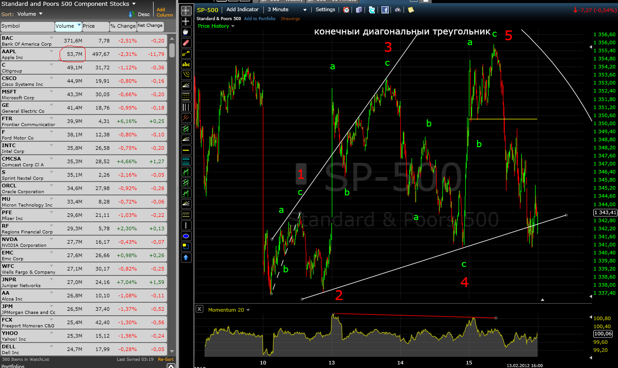
Task: Sort by the Volume column header
Action: coord(69,26)
